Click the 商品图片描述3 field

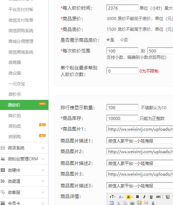tap(140, 186)
